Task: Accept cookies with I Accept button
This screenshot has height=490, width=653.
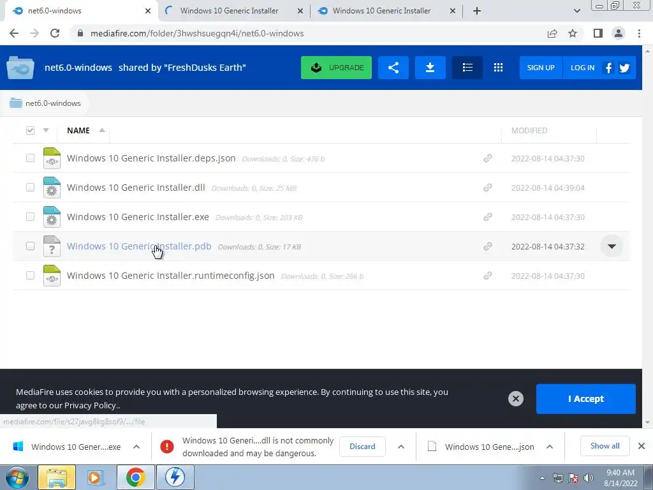Action: coord(585,399)
